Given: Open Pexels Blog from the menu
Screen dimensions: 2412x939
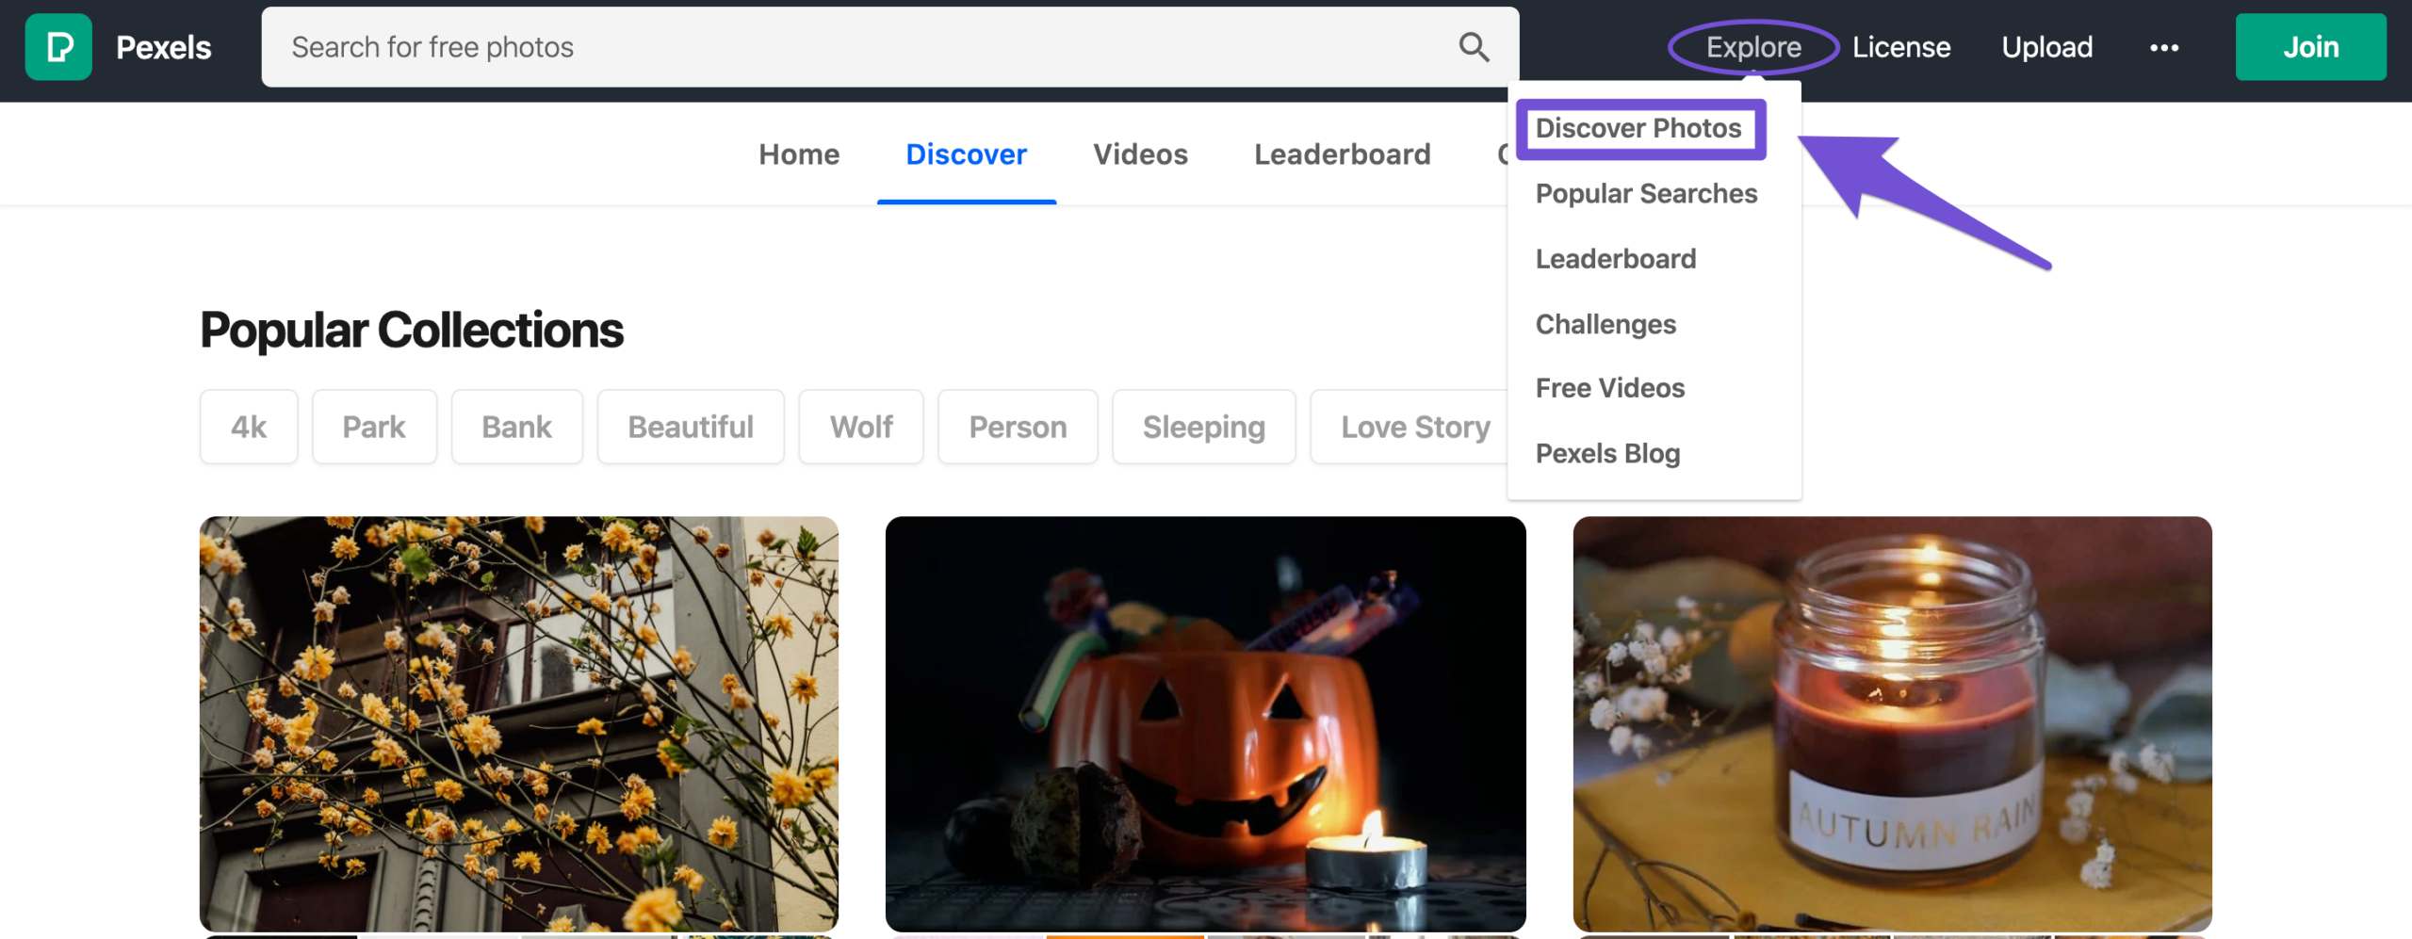Looking at the screenshot, I should 1607,453.
